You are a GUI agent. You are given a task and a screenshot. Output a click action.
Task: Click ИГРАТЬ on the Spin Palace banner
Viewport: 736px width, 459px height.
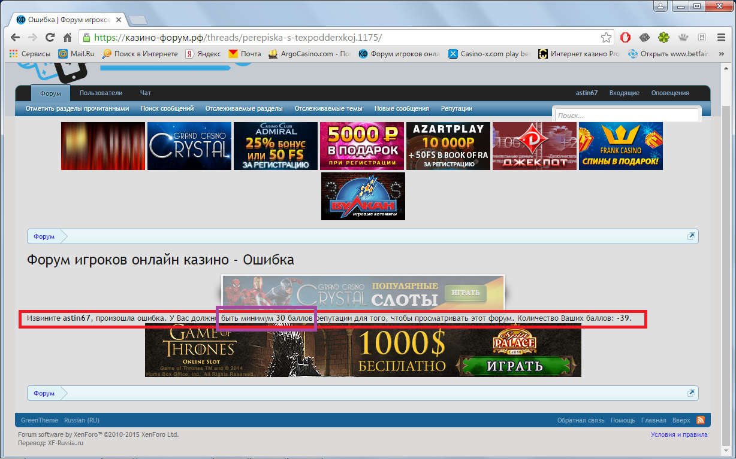click(515, 365)
